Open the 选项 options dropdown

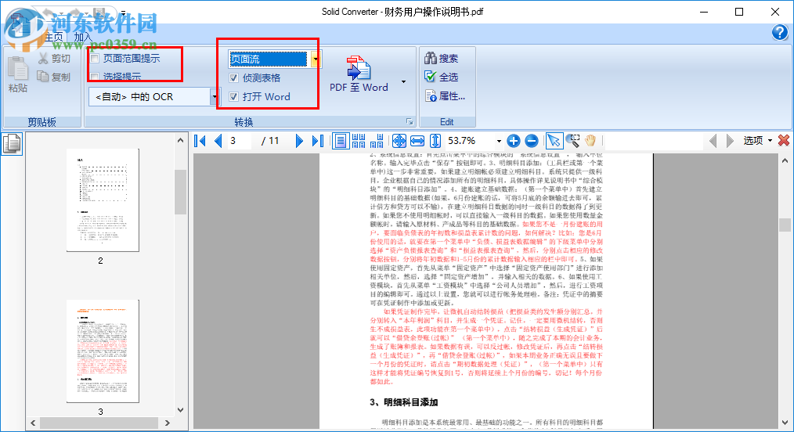(757, 141)
